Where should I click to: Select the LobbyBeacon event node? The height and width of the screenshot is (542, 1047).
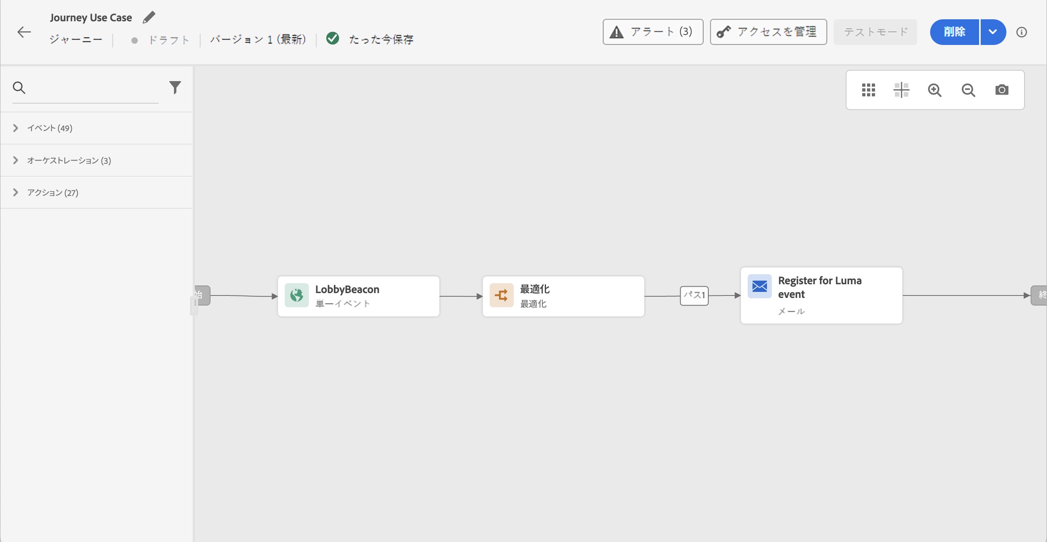pos(358,296)
